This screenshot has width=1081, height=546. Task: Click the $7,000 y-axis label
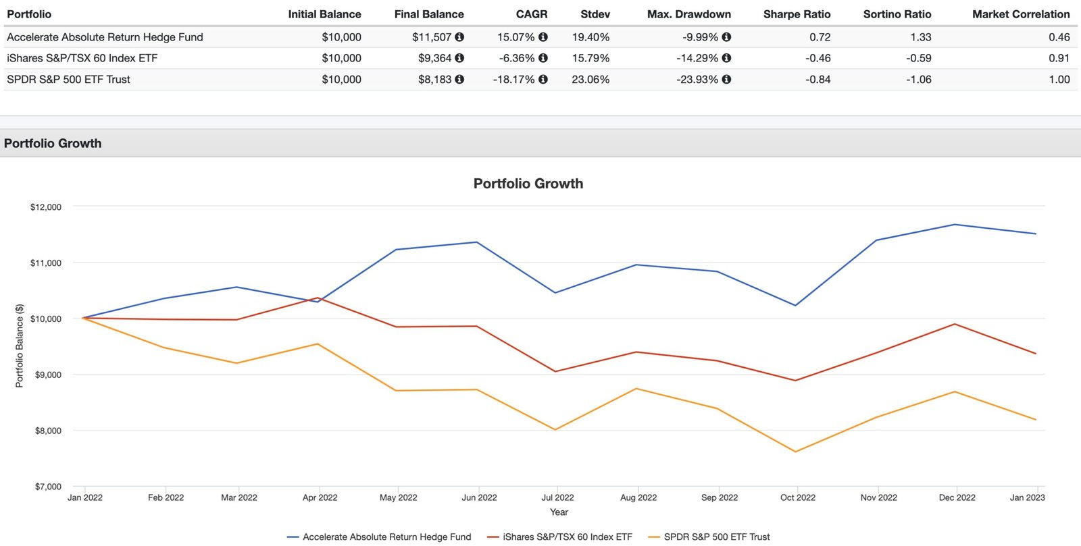(48, 487)
